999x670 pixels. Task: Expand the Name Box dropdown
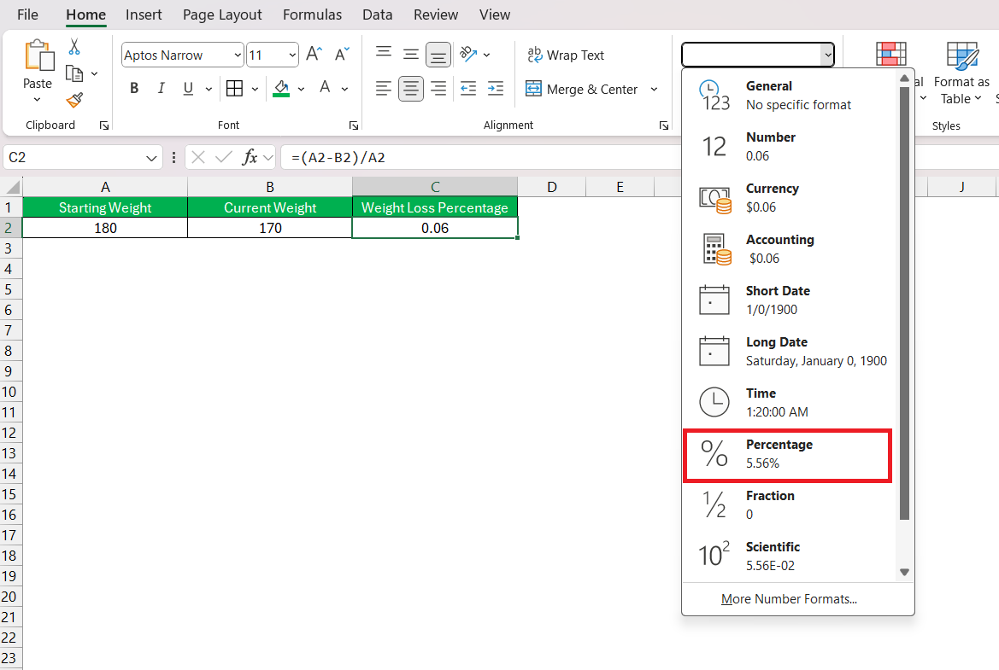tap(151, 158)
